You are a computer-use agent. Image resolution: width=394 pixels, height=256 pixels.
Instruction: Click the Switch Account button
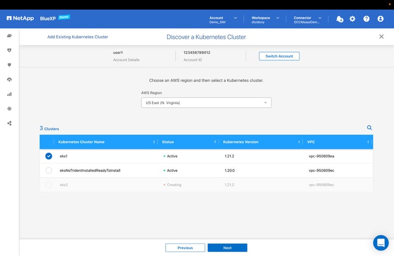point(279,56)
